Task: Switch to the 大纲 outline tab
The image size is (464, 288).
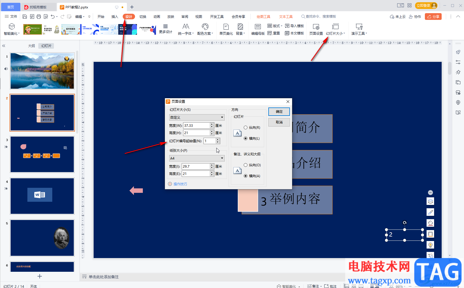Action: pos(32,46)
